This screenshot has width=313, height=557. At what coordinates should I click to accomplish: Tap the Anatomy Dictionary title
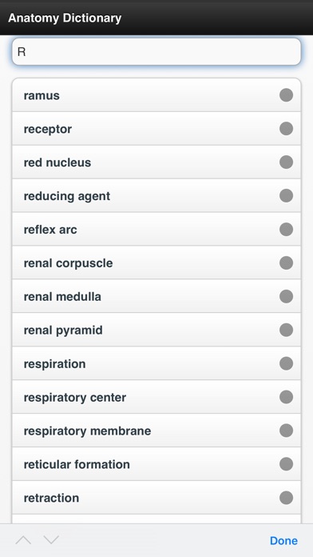point(65,18)
